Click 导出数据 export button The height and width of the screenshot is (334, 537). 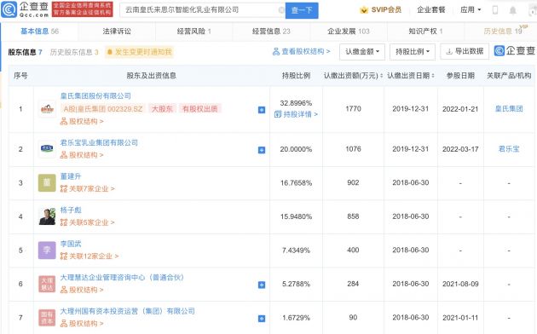[465, 51]
